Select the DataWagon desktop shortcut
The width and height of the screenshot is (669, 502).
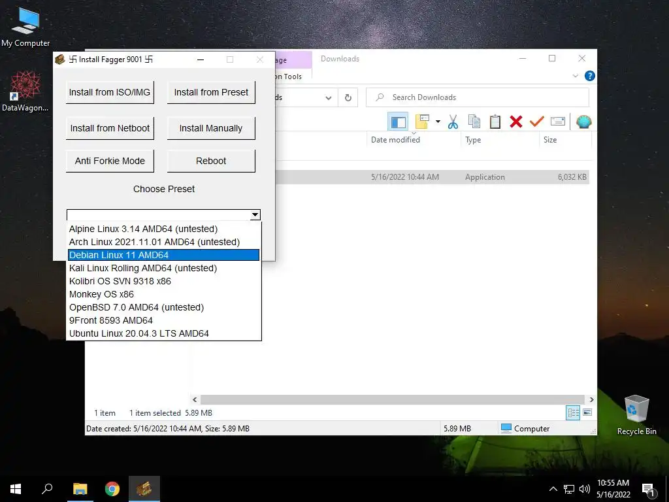(25, 91)
